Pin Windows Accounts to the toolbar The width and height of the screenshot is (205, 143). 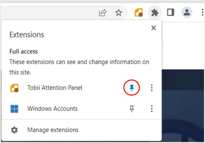click(x=132, y=109)
